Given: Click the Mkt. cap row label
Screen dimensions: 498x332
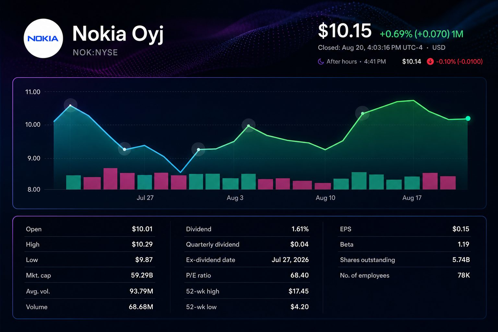Looking at the screenshot, I should click(x=38, y=276).
